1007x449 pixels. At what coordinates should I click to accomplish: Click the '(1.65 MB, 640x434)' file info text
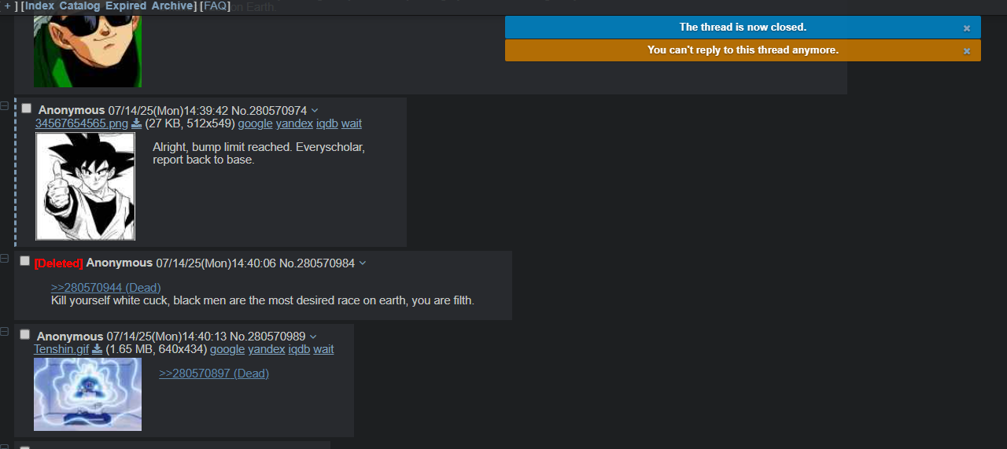pos(156,349)
